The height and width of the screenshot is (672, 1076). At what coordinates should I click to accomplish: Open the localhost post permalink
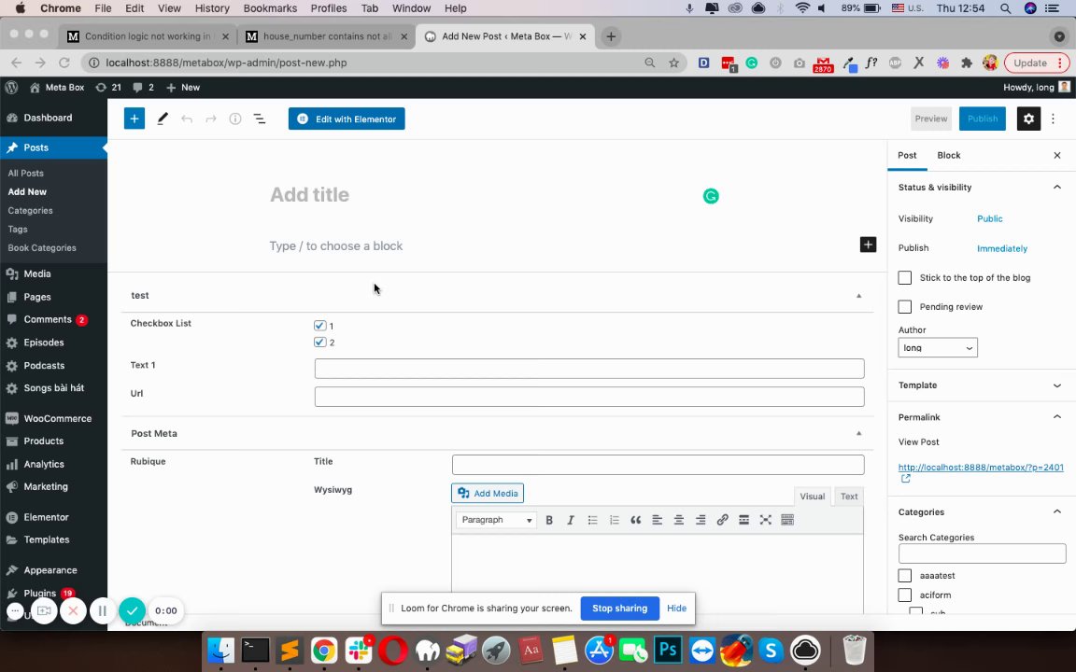pos(981,468)
